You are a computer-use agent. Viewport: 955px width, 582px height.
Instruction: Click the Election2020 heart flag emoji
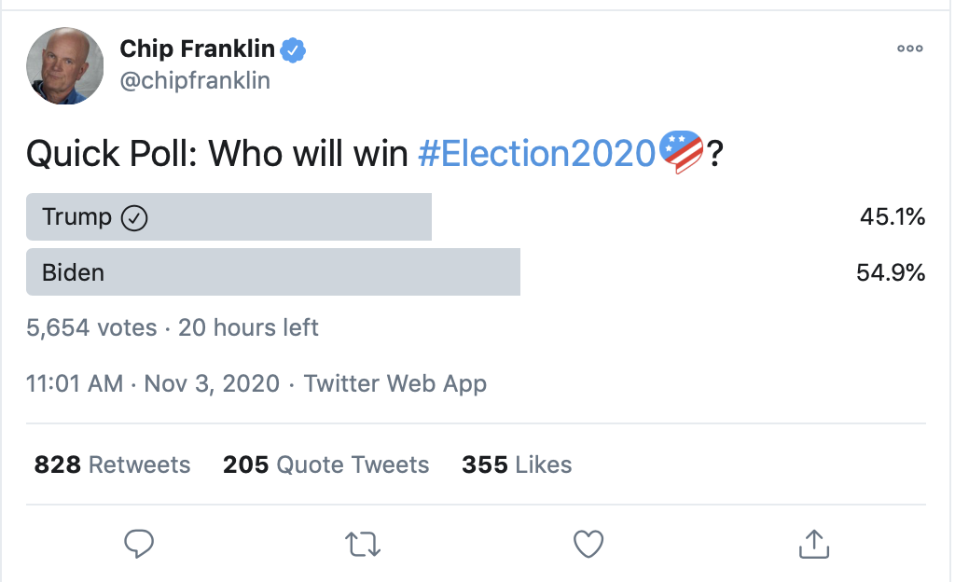[681, 152]
